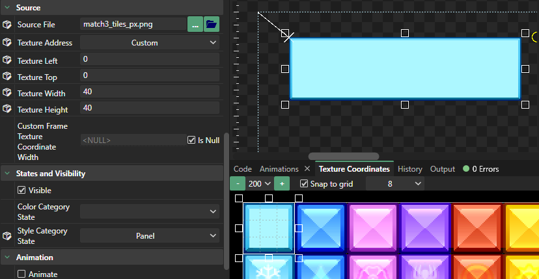This screenshot has width=539, height=279.
Task: Click the cube icon beside Texture Top
Action: point(7,77)
